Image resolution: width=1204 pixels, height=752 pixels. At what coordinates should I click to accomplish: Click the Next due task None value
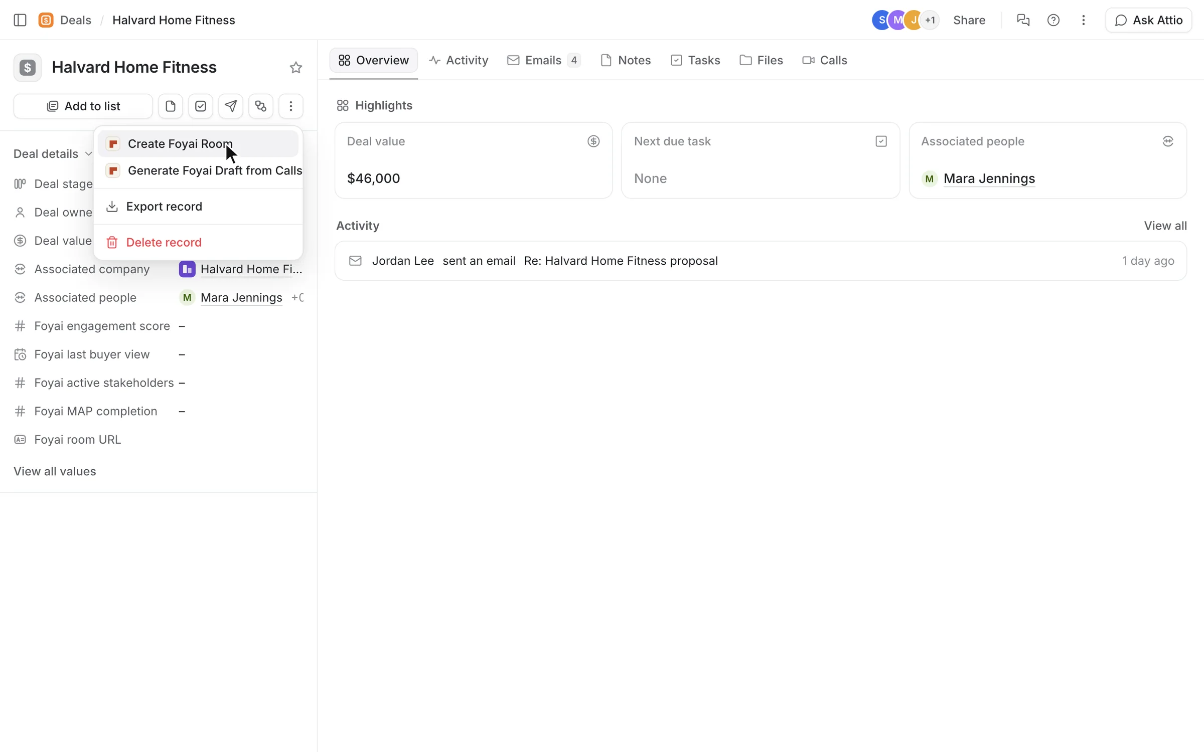[650, 178]
